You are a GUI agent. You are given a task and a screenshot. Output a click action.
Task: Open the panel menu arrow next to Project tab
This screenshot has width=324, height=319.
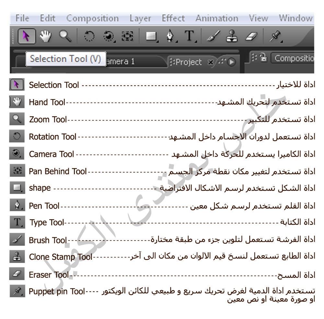(231, 62)
